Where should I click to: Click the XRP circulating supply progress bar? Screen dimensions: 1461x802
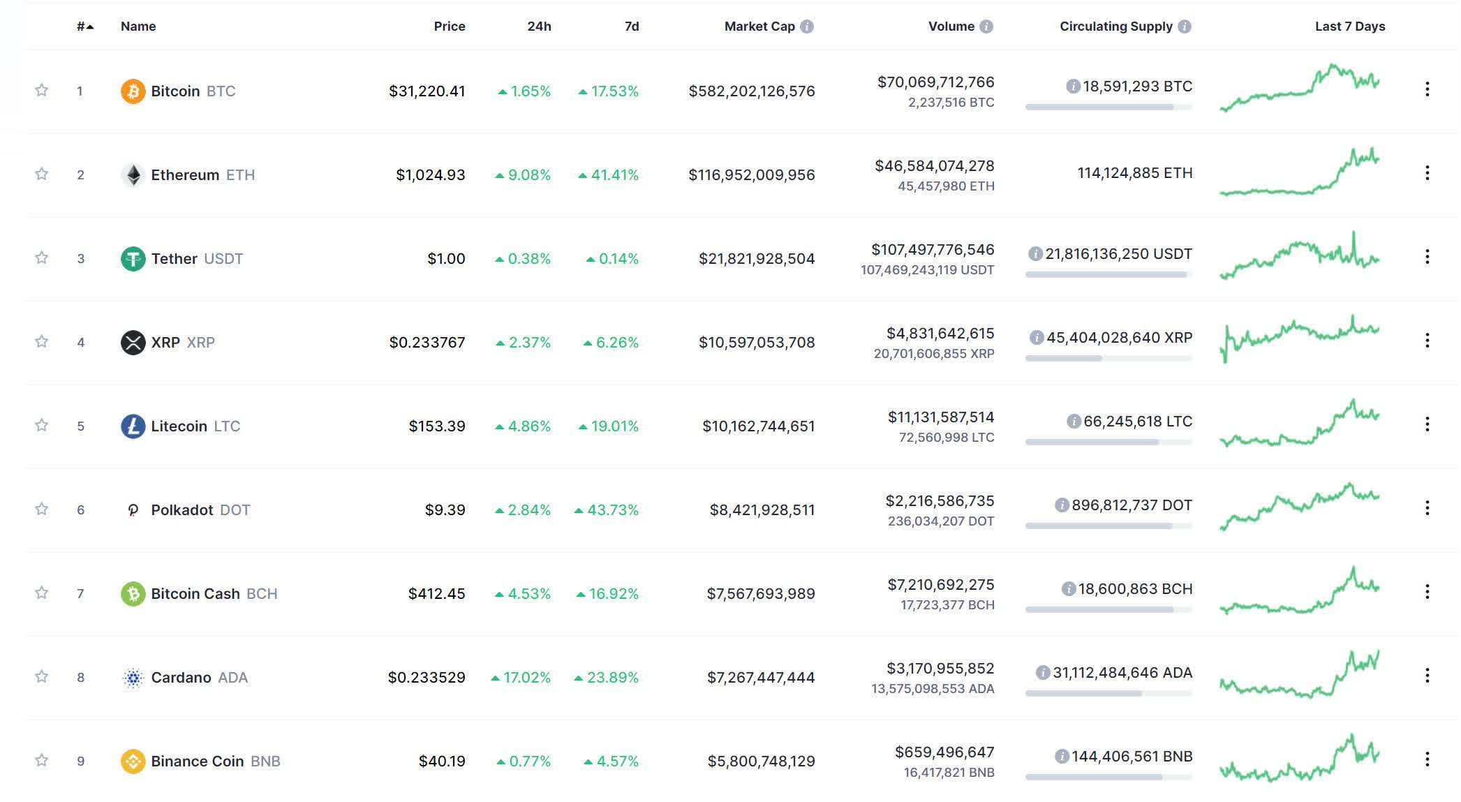tap(1108, 358)
